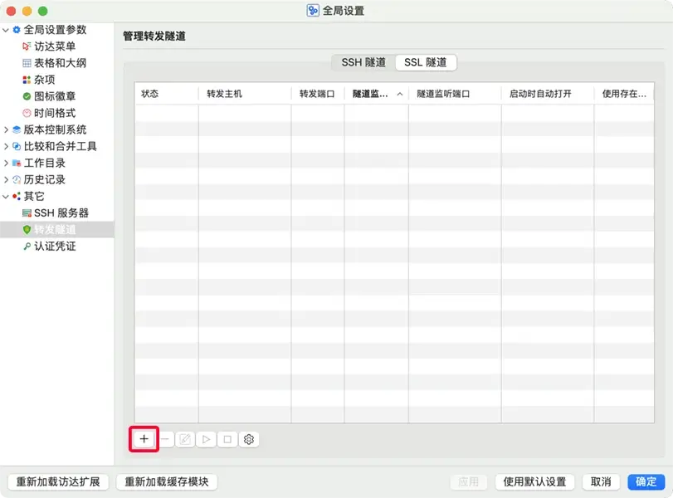Start the tunnel using the play icon
Viewport: 673px width, 498px height.
[x=206, y=439]
